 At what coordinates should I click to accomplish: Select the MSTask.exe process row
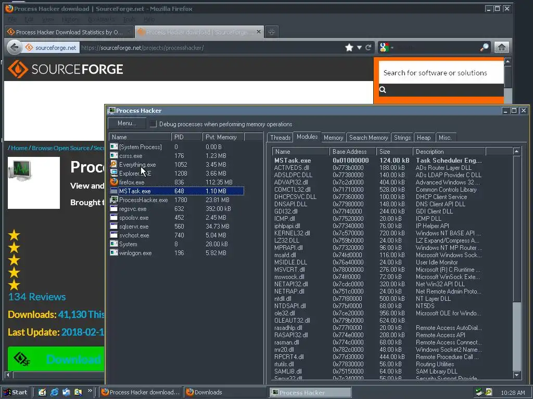coord(177,191)
